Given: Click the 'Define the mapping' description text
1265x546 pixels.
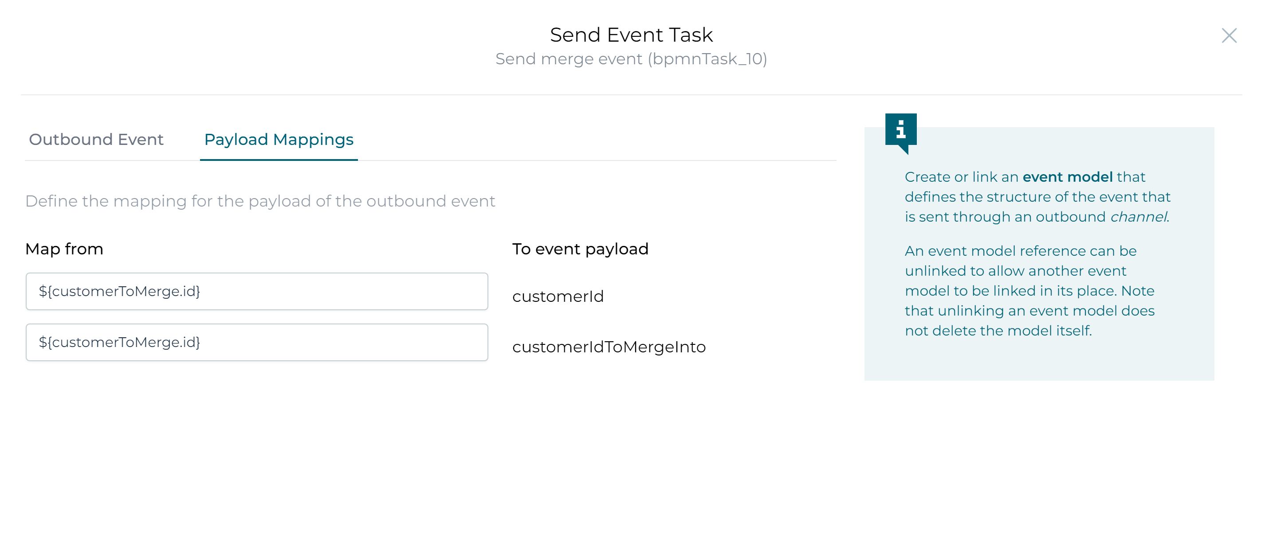Looking at the screenshot, I should coord(260,201).
